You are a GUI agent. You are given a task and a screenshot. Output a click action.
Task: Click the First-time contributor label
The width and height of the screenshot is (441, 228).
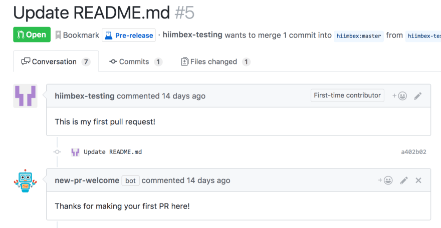click(x=347, y=95)
